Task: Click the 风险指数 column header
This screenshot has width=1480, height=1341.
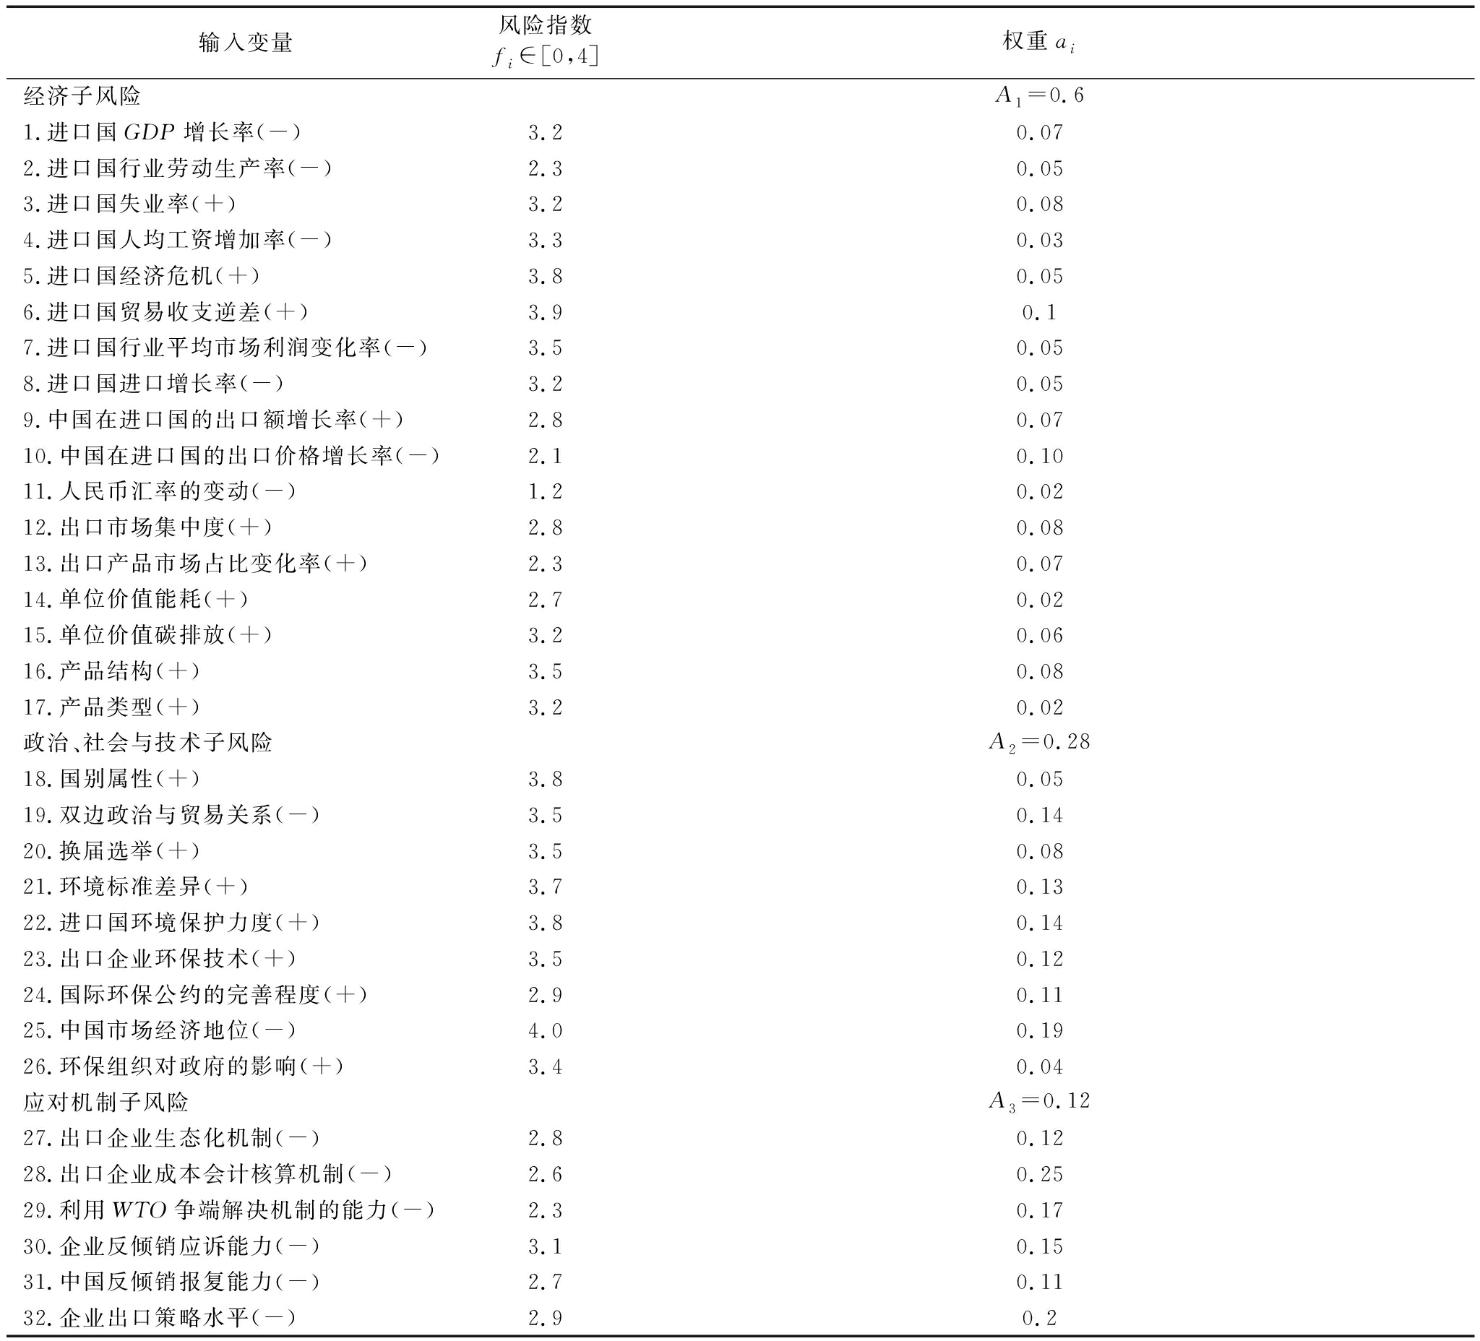Action: [545, 26]
